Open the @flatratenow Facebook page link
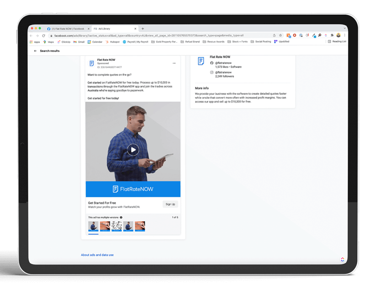 click(223, 63)
